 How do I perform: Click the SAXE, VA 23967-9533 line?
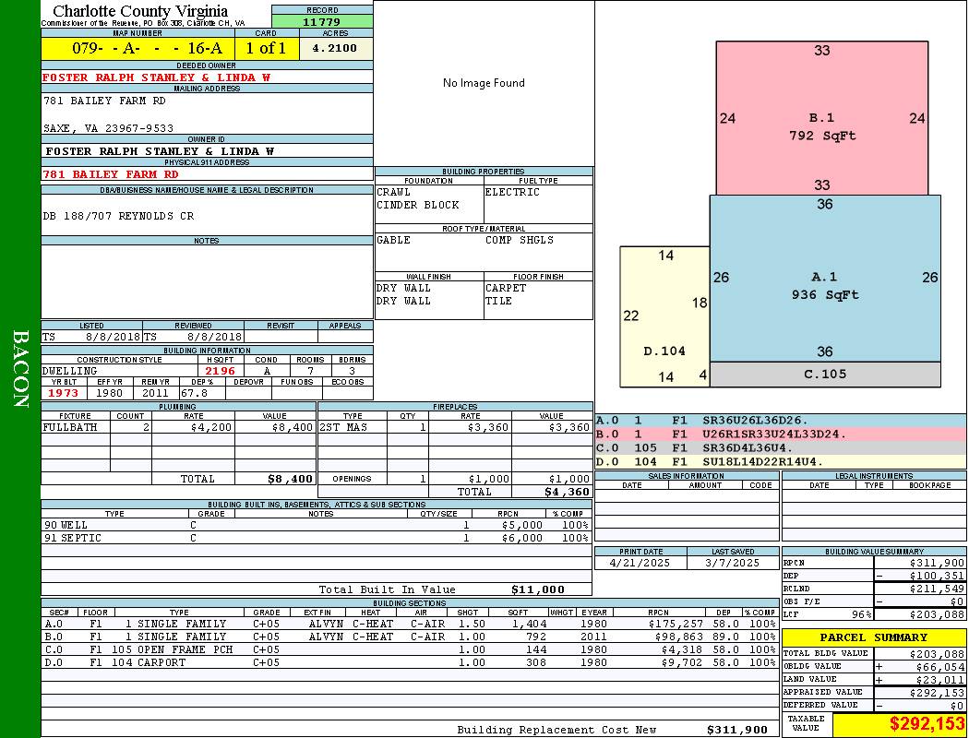point(108,128)
